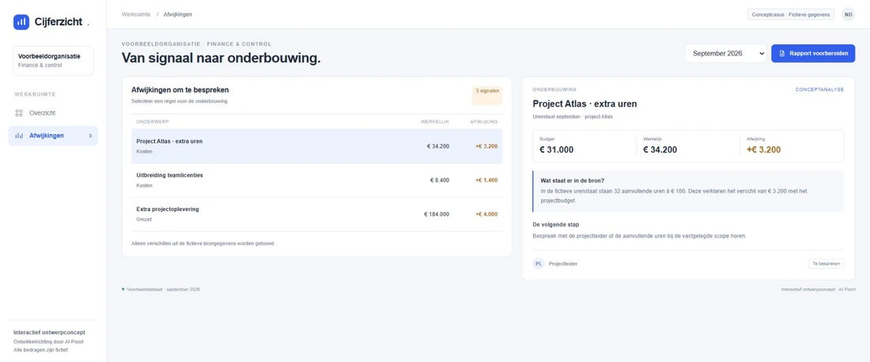Click the Projectleider name text
Image resolution: width=870 pixels, height=362 pixels.
[x=563, y=264]
